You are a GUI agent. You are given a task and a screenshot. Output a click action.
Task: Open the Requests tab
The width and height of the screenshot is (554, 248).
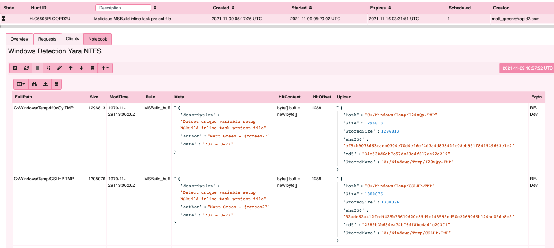tap(47, 39)
